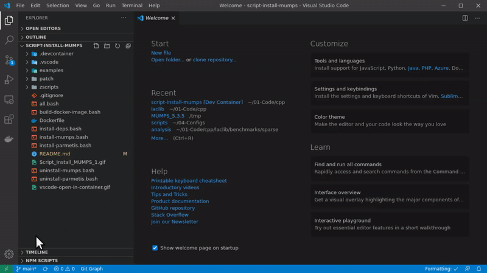
Task: Toggle Show welcome page on startup checkbox
Action: pos(155,248)
